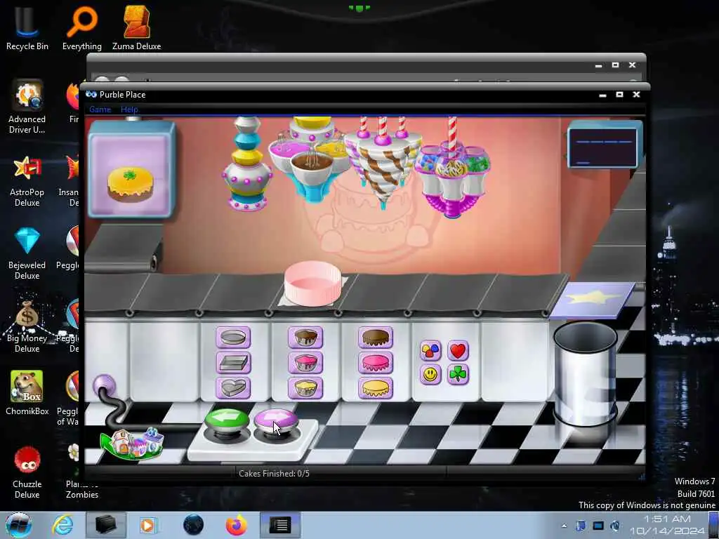Viewport: 719px width, 539px height.
Task: Choose the vanilla yellow batter button
Action: click(x=305, y=387)
